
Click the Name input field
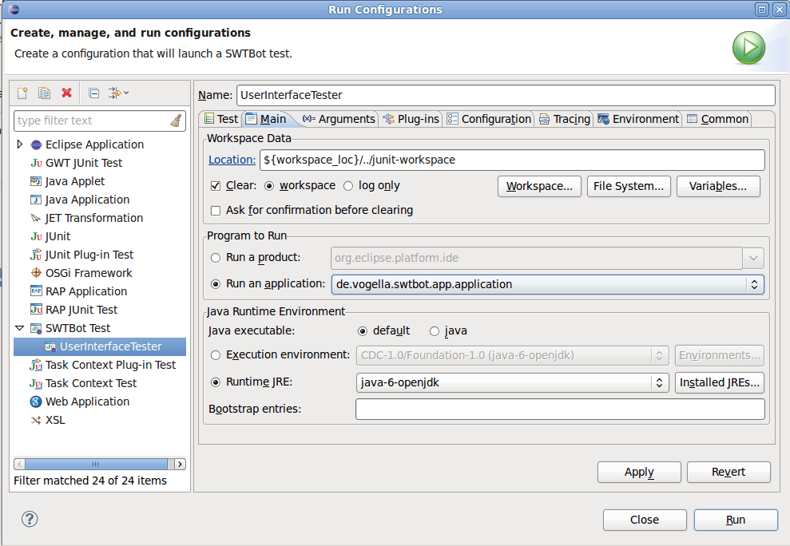(x=506, y=95)
